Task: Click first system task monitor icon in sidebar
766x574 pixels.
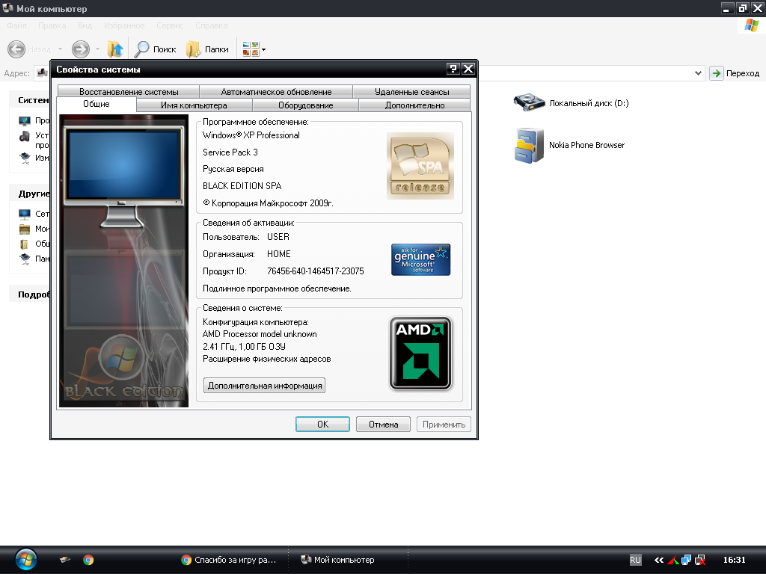Action: [x=25, y=120]
